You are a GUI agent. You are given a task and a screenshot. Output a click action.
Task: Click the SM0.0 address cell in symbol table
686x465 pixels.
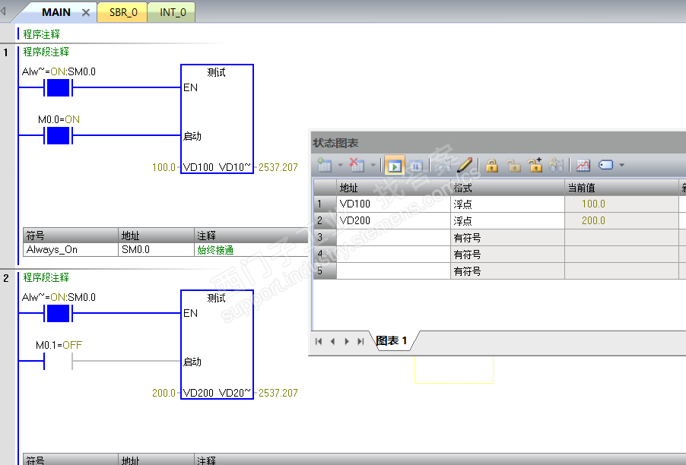[156, 249]
